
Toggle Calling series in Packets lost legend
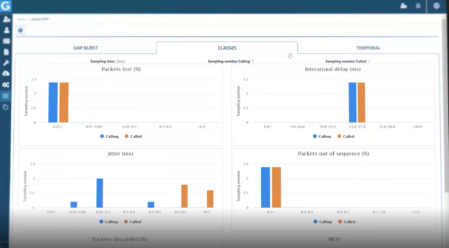coord(109,136)
